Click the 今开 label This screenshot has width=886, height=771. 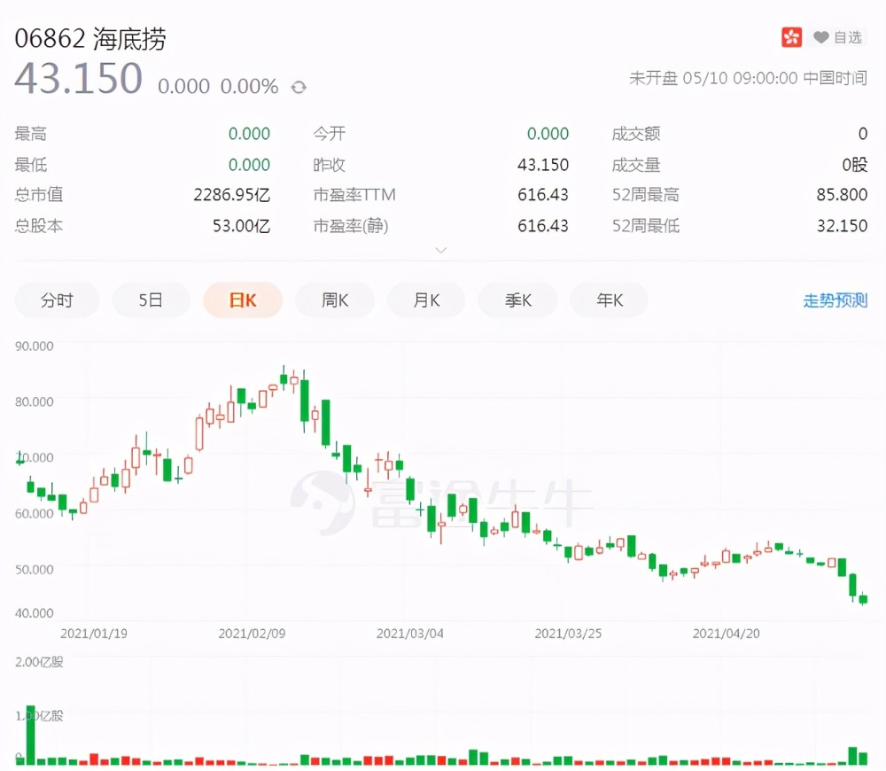(x=330, y=134)
